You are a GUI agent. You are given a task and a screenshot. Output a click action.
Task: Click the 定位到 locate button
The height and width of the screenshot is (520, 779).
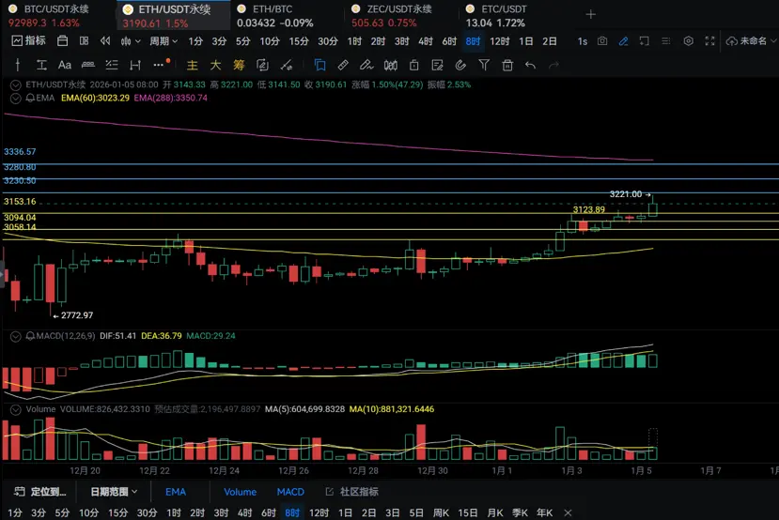point(40,492)
